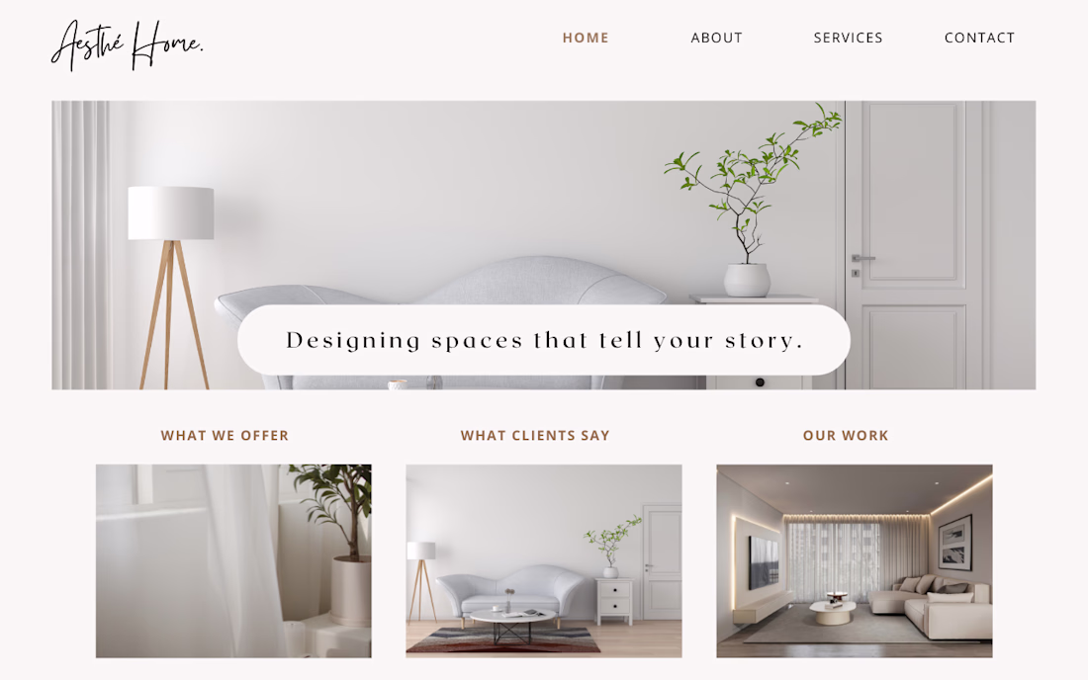This screenshot has width=1088, height=680.
Task: Open the sofa and coffee table thumbnail
Action: pos(544,560)
